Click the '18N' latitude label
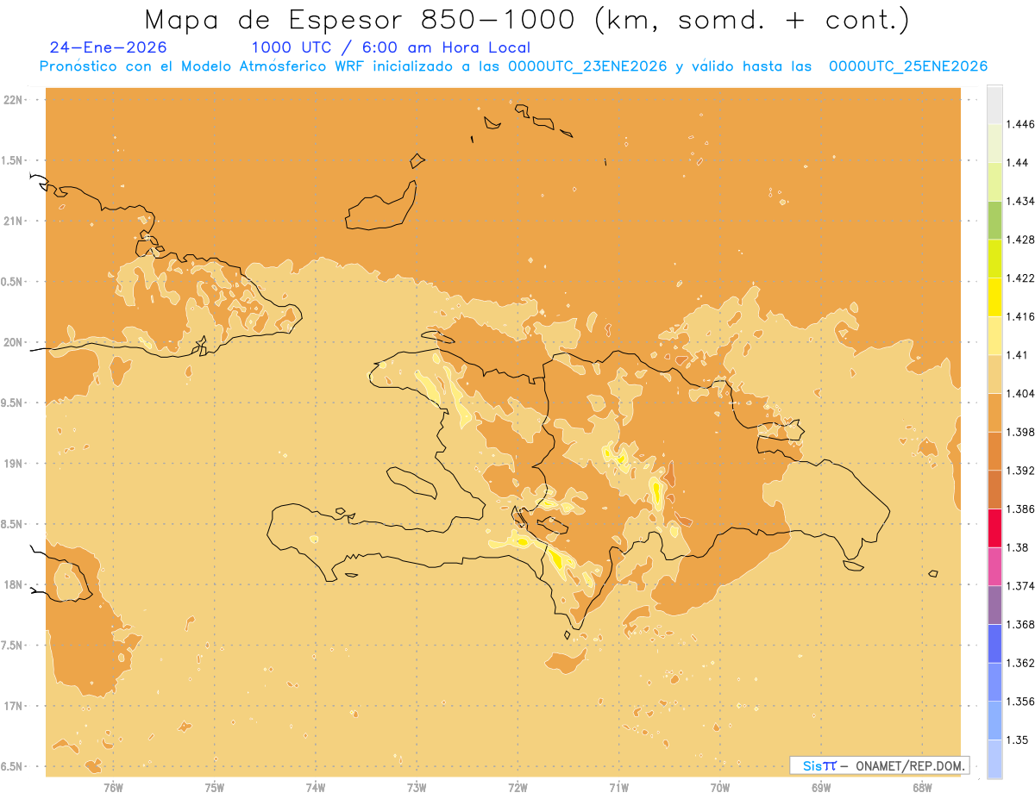This screenshot has height=799, width=1035. point(13,584)
